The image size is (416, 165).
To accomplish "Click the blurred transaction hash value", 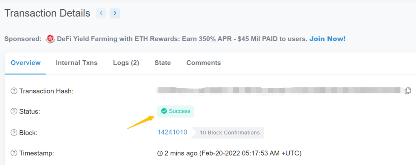I will coord(279,90).
